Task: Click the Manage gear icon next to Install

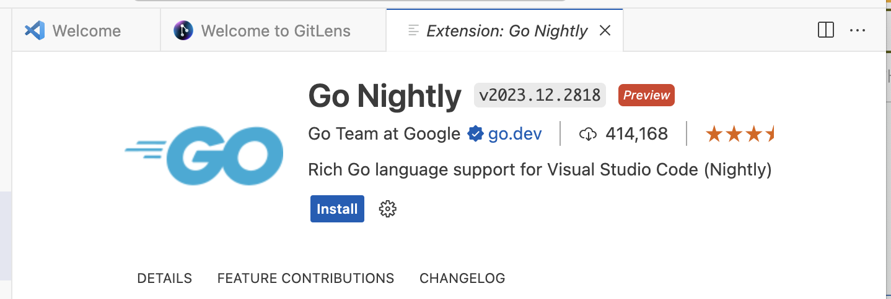Action: click(x=388, y=209)
